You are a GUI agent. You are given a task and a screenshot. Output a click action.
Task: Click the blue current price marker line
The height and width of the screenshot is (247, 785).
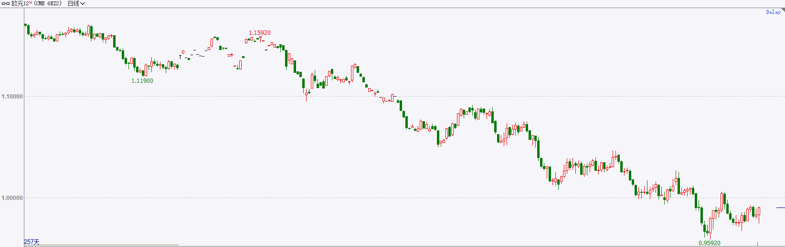[780, 207]
